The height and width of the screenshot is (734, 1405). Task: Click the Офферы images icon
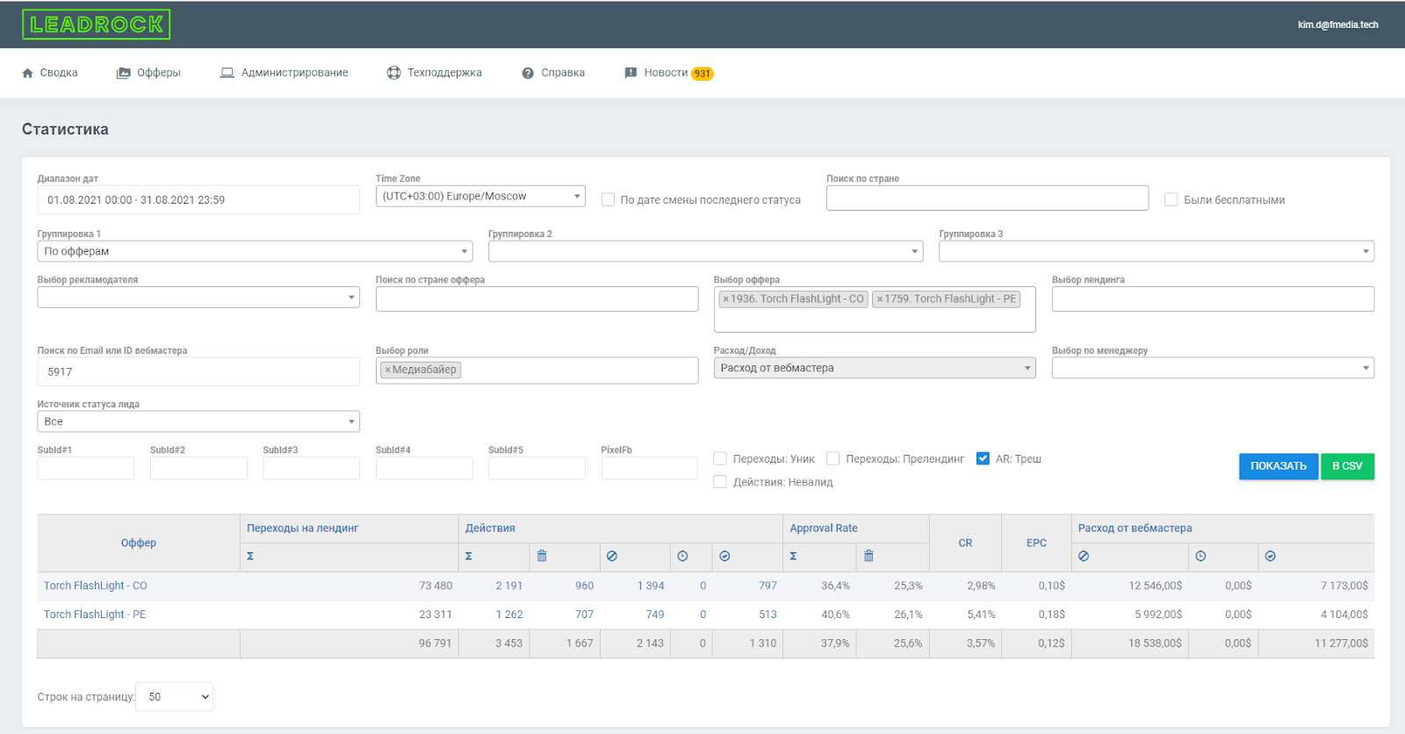(124, 73)
